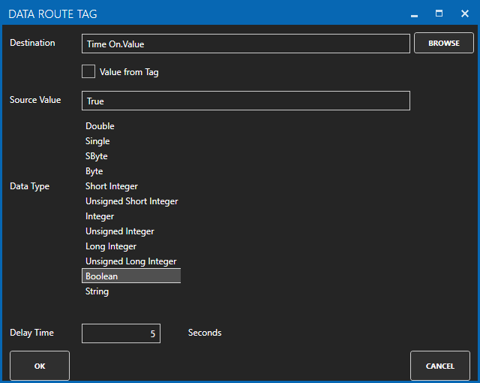Image resolution: width=480 pixels, height=383 pixels.
Task: Select Double data type
Action: pos(100,126)
